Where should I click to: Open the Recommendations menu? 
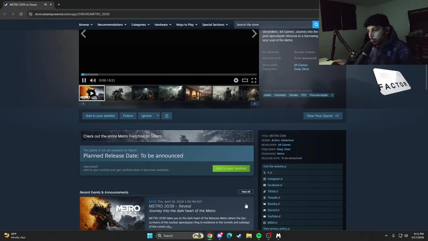pyautogui.click(x=112, y=24)
